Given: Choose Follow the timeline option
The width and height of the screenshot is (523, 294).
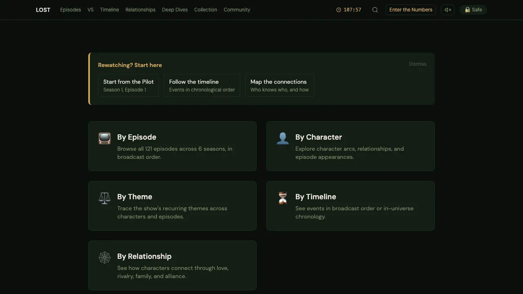Looking at the screenshot, I should 202,85.
